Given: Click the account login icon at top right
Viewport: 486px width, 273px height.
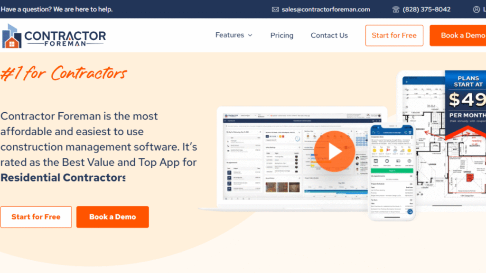Looking at the screenshot, I should tap(476, 9).
